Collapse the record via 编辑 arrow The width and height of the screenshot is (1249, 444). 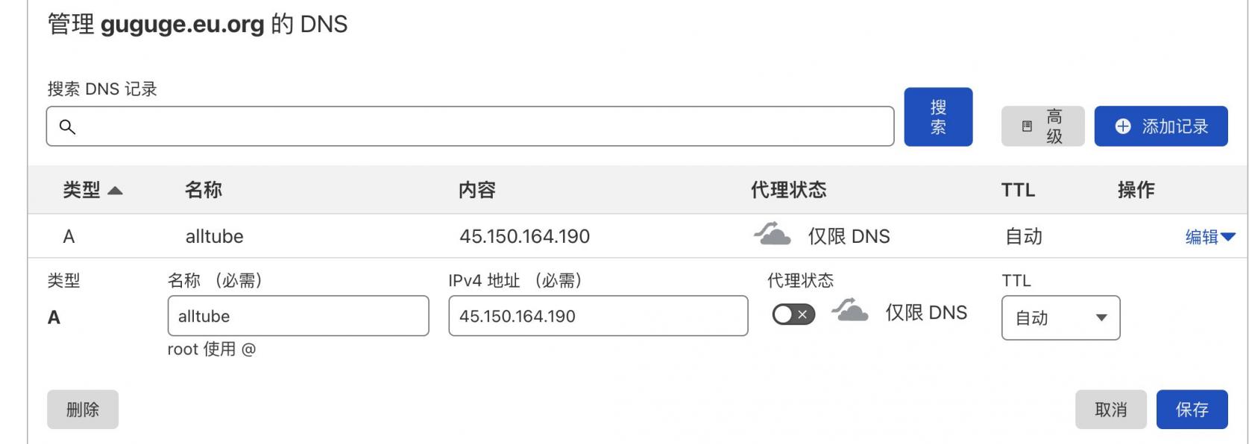point(1228,237)
